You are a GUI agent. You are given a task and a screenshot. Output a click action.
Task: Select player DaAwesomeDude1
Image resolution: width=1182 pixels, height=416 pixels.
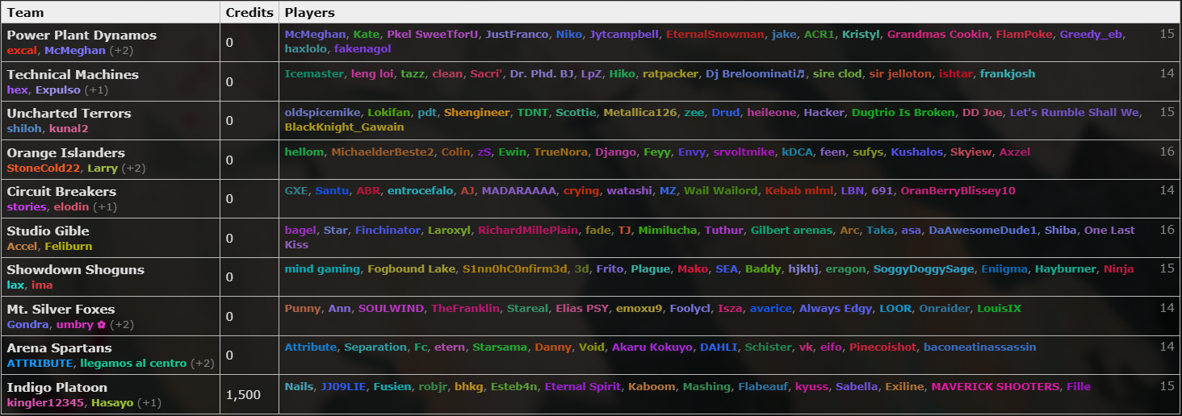pyautogui.click(x=983, y=230)
